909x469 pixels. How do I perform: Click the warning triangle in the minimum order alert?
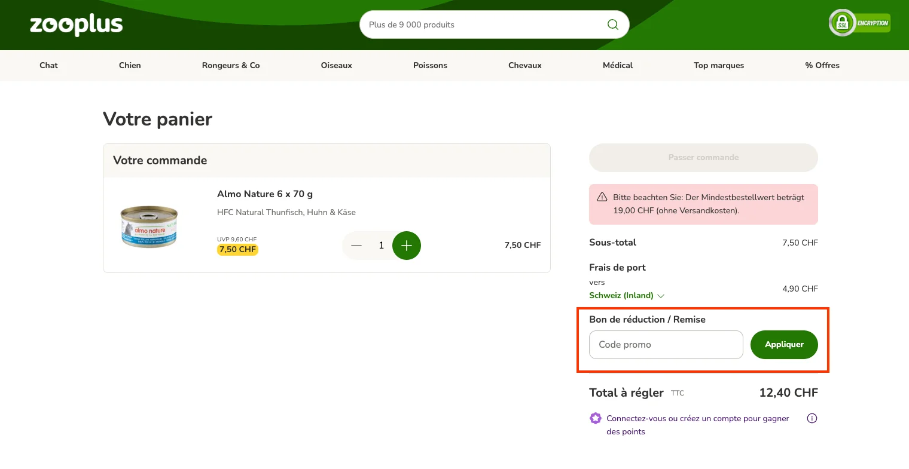click(603, 197)
